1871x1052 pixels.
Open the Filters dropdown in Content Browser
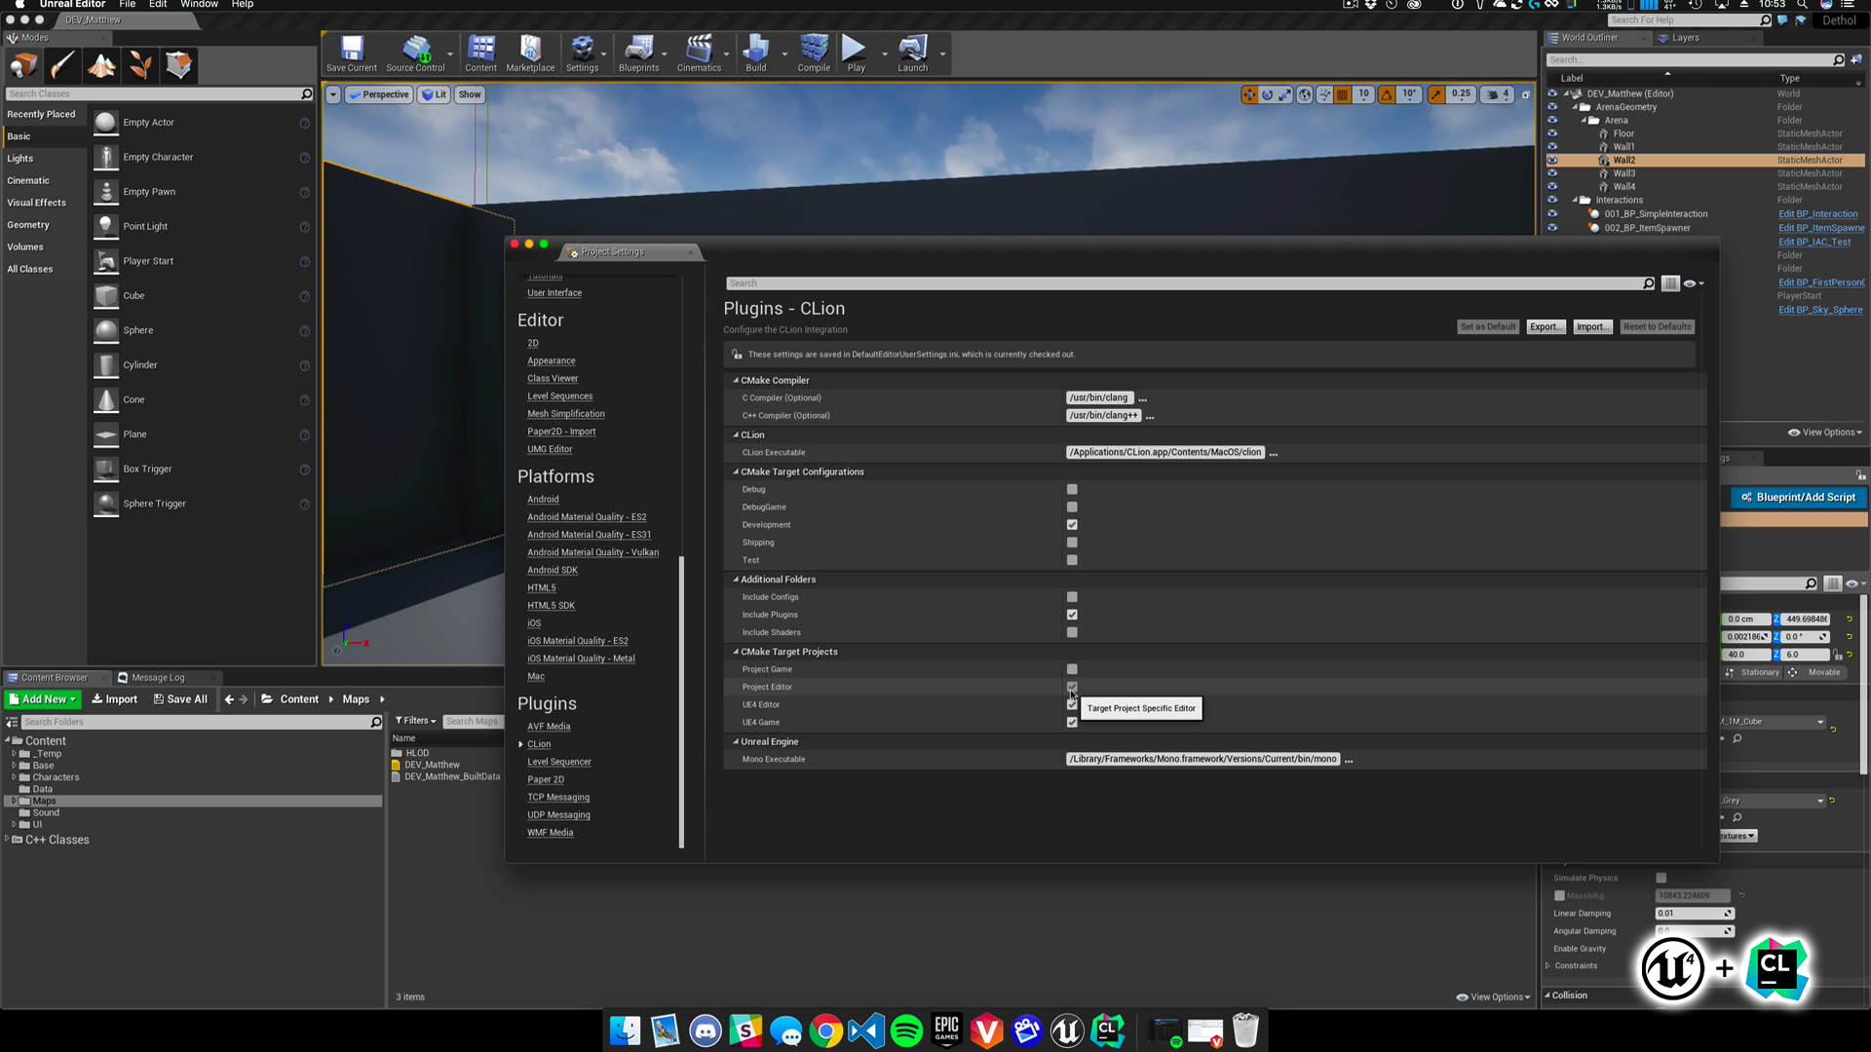[416, 721]
